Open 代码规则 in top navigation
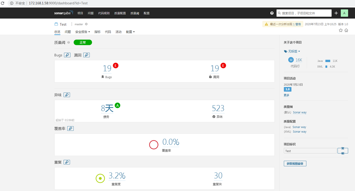This screenshot has width=355, height=191. point(104,13)
